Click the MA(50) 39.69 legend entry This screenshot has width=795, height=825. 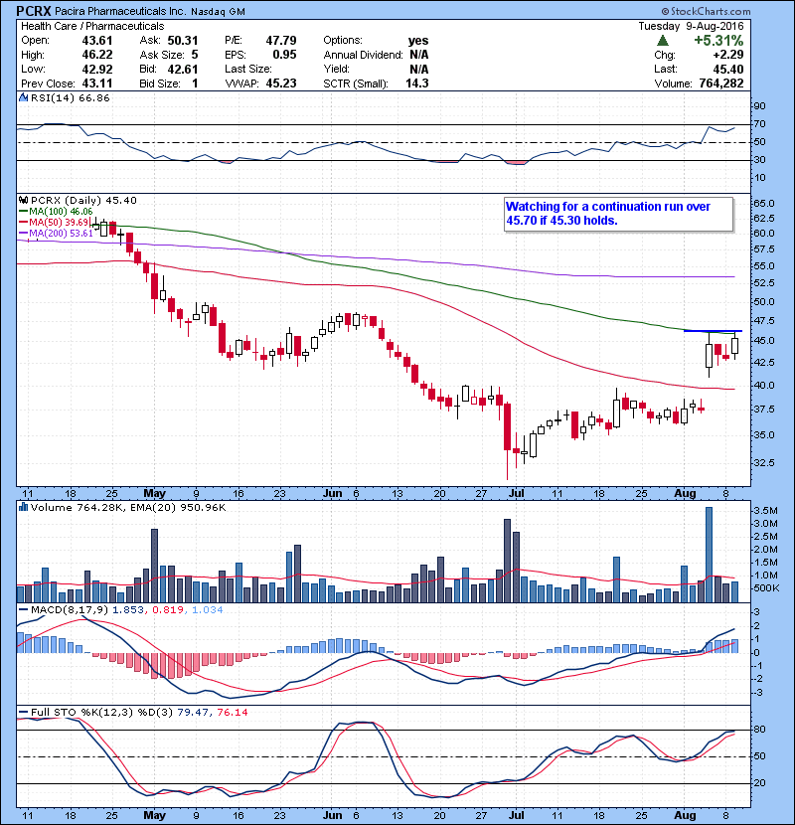pyautogui.click(x=55, y=222)
